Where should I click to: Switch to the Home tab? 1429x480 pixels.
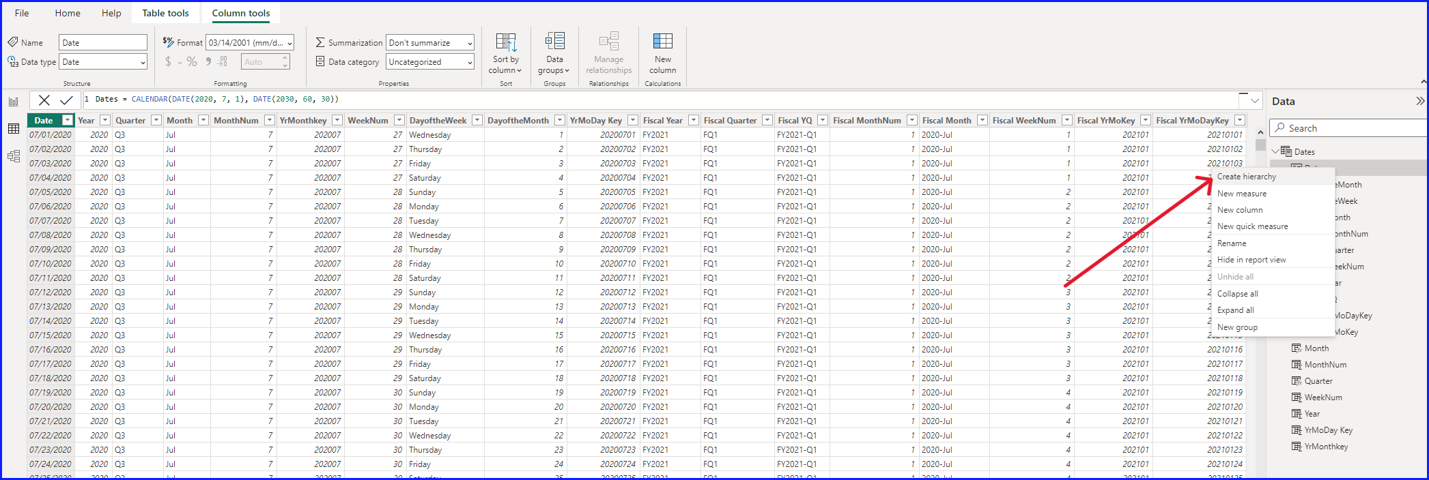click(68, 13)
